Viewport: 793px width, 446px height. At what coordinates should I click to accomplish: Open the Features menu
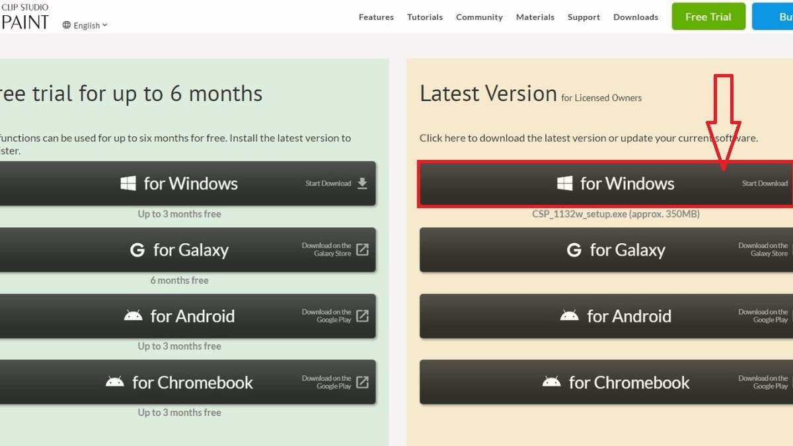point(376,17)
